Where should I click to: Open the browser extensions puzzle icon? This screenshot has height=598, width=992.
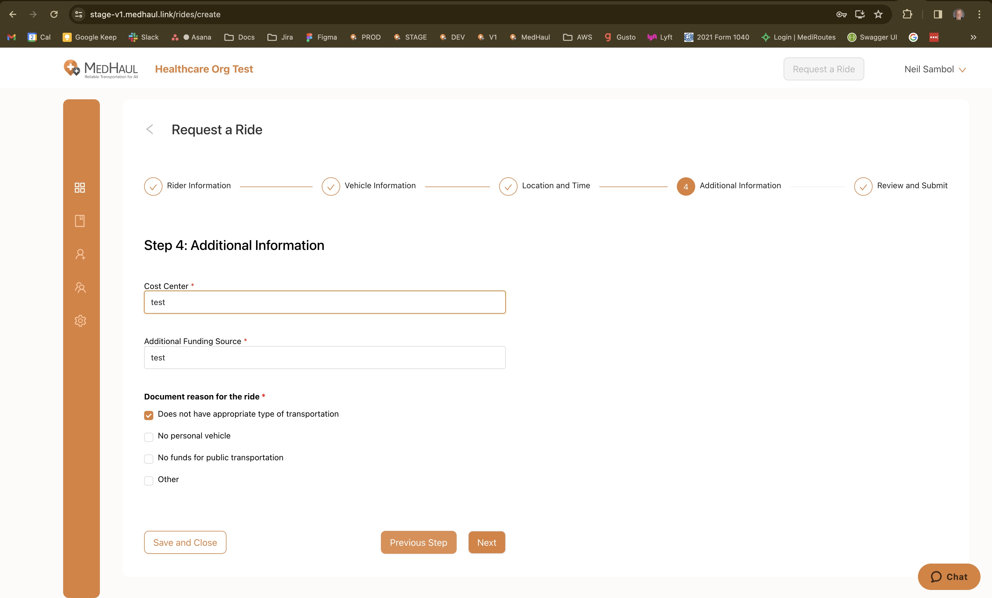(x=907, y=14)
